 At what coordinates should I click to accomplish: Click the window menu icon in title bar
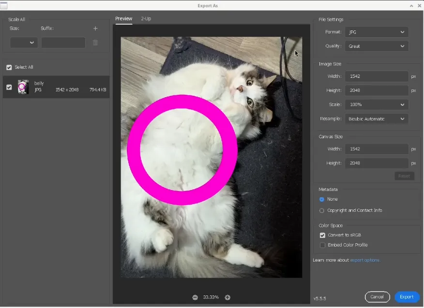(4, 5)
